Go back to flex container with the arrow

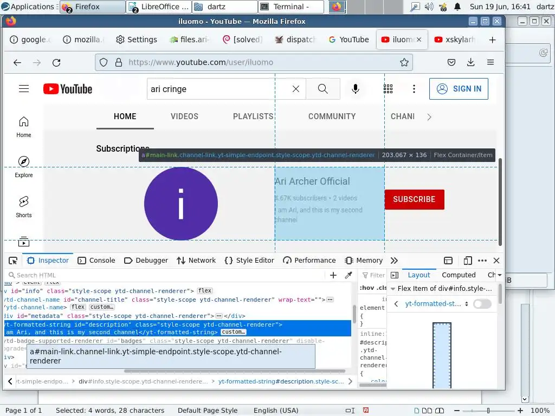click(x=396, y=304)
